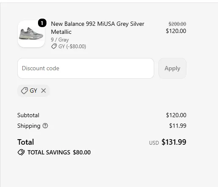
Task: Click the discounted $120.00 item price
Action: (176, 31)
